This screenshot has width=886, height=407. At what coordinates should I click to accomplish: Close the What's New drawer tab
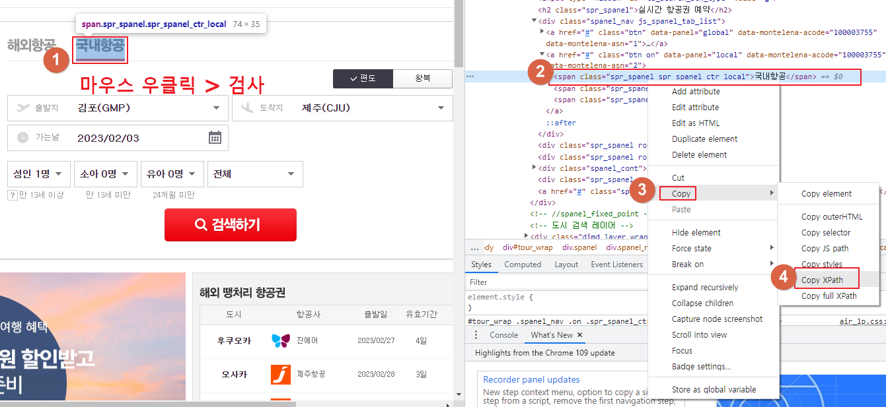click(579, 335)
